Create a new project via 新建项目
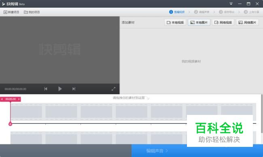Screen dimensions: 263x157 click(x=11, y=12)
